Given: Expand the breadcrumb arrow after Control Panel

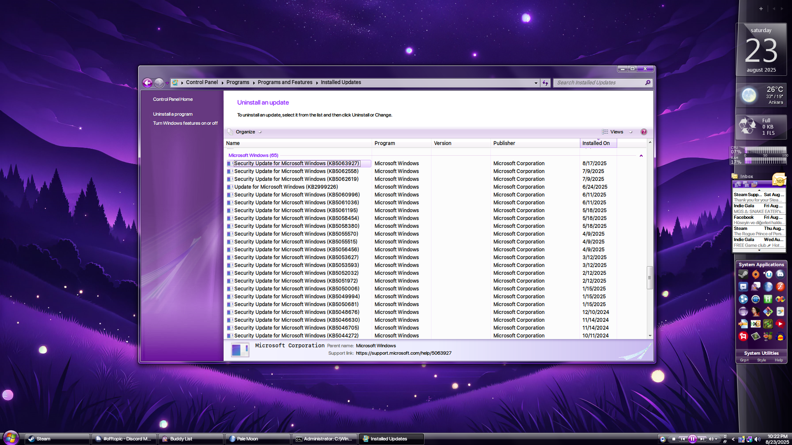Looking at the screenshot, I should [222, 83].
